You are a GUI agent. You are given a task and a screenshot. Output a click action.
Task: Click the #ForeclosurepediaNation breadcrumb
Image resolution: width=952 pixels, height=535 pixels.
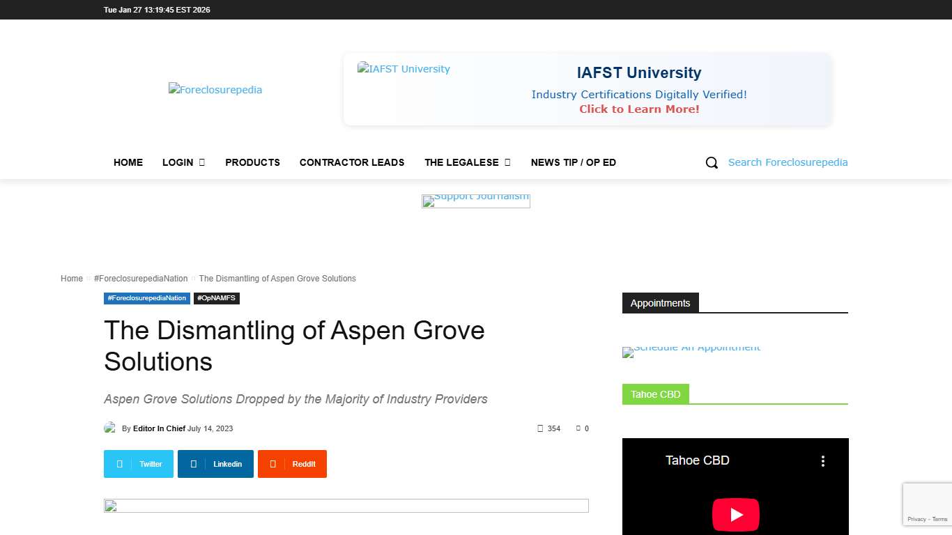tap(141, 278)
